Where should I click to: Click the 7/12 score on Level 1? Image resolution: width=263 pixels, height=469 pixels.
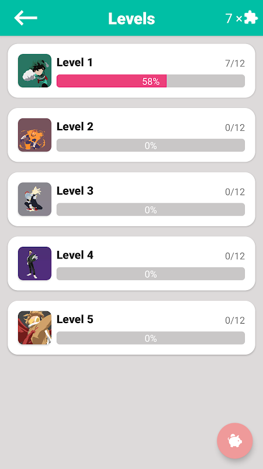(235, 63)
